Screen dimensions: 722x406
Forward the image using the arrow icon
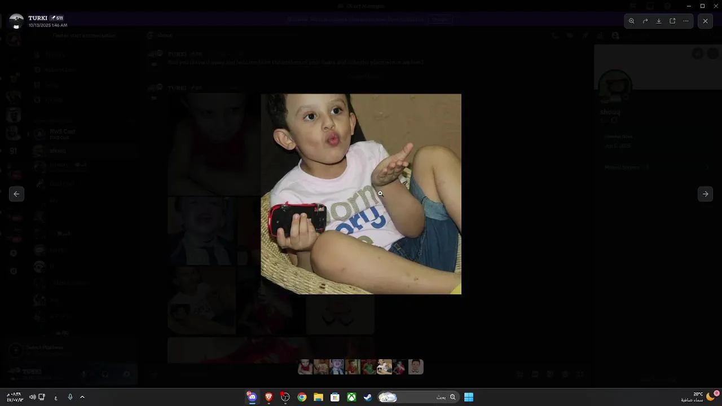645,21
